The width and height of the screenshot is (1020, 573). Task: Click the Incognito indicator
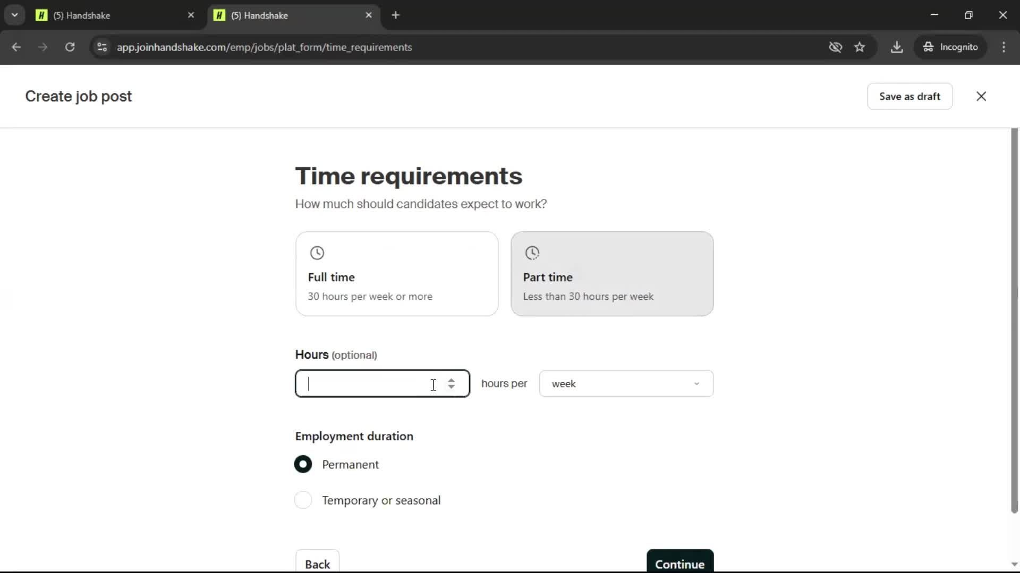coord(950,47)
